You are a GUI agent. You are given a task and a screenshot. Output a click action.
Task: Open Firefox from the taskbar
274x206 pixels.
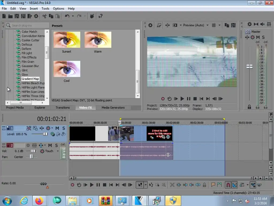pos(39,201)
